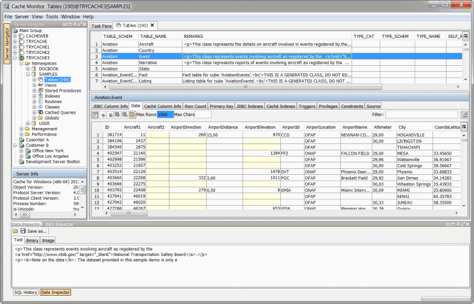Click the add row plus icon
The height and width of the screenshot is (304, 474).
pyautogui.click(x=103, y=114)
